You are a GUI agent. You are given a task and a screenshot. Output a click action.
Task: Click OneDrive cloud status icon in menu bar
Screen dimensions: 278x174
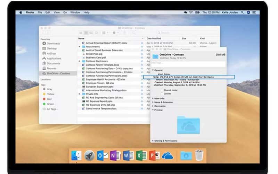coord(185,13)
